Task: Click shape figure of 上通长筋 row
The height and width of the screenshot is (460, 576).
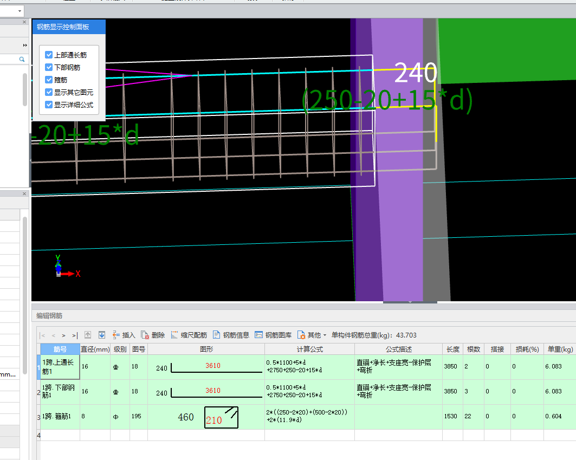Action: tap(206, 367)
